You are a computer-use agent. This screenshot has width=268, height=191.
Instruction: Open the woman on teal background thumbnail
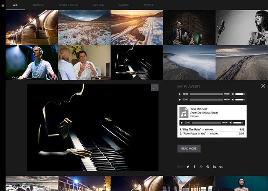[242, 183]
